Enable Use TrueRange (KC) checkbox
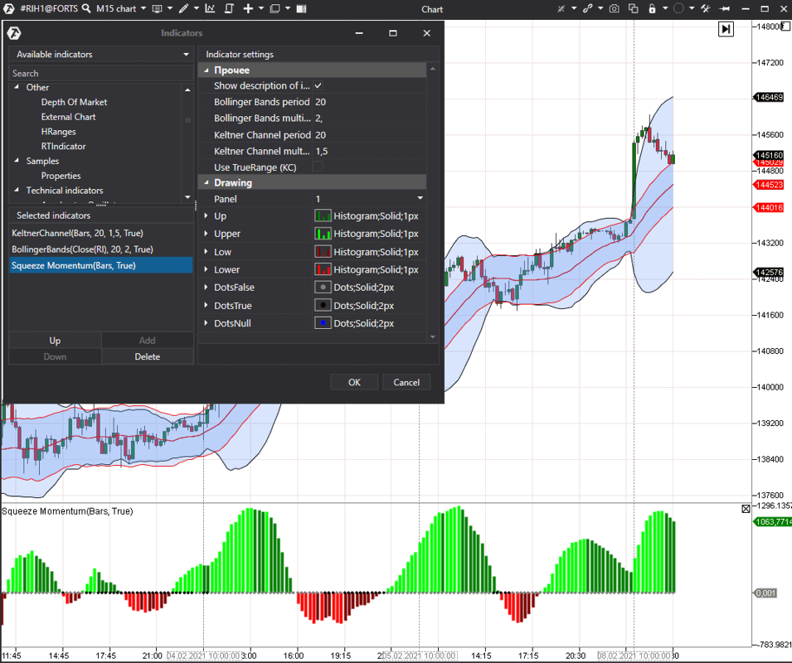This screenshot has width=792, height=663. coord(318,167)
